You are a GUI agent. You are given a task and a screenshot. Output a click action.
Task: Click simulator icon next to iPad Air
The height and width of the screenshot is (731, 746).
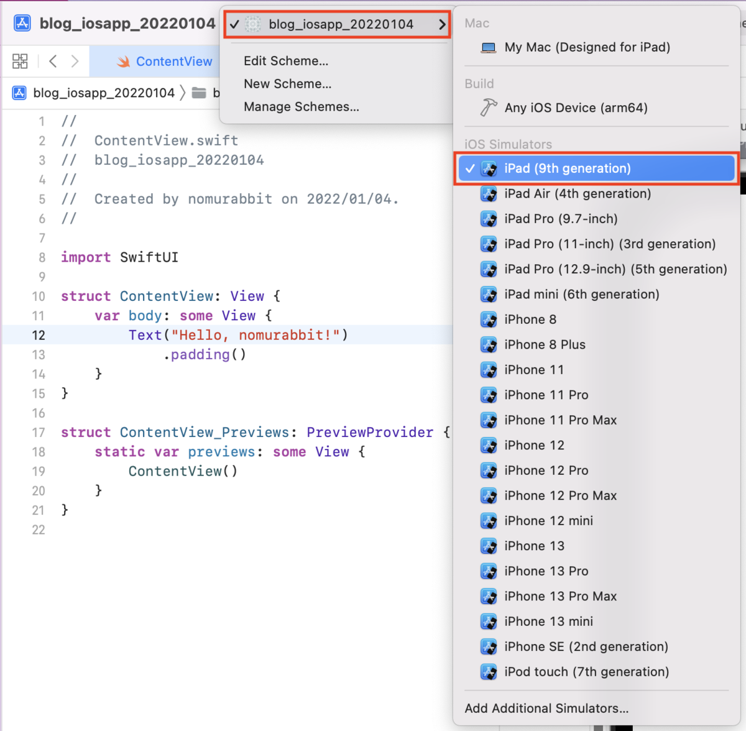[x=489, y=194]
